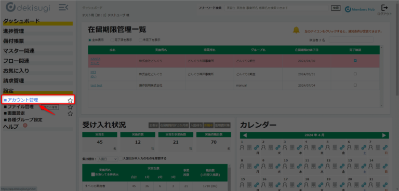Filter by 在留期限切れ3か月前 button
Viewport: 399px width, 191px height.
174,125
